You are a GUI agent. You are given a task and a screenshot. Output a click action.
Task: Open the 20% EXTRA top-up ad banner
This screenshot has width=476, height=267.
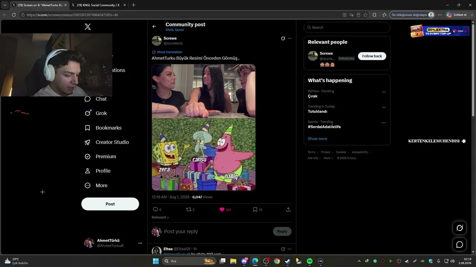440,31
